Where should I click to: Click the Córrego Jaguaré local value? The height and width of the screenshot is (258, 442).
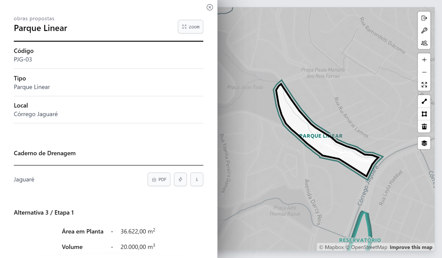coord(36,114)
